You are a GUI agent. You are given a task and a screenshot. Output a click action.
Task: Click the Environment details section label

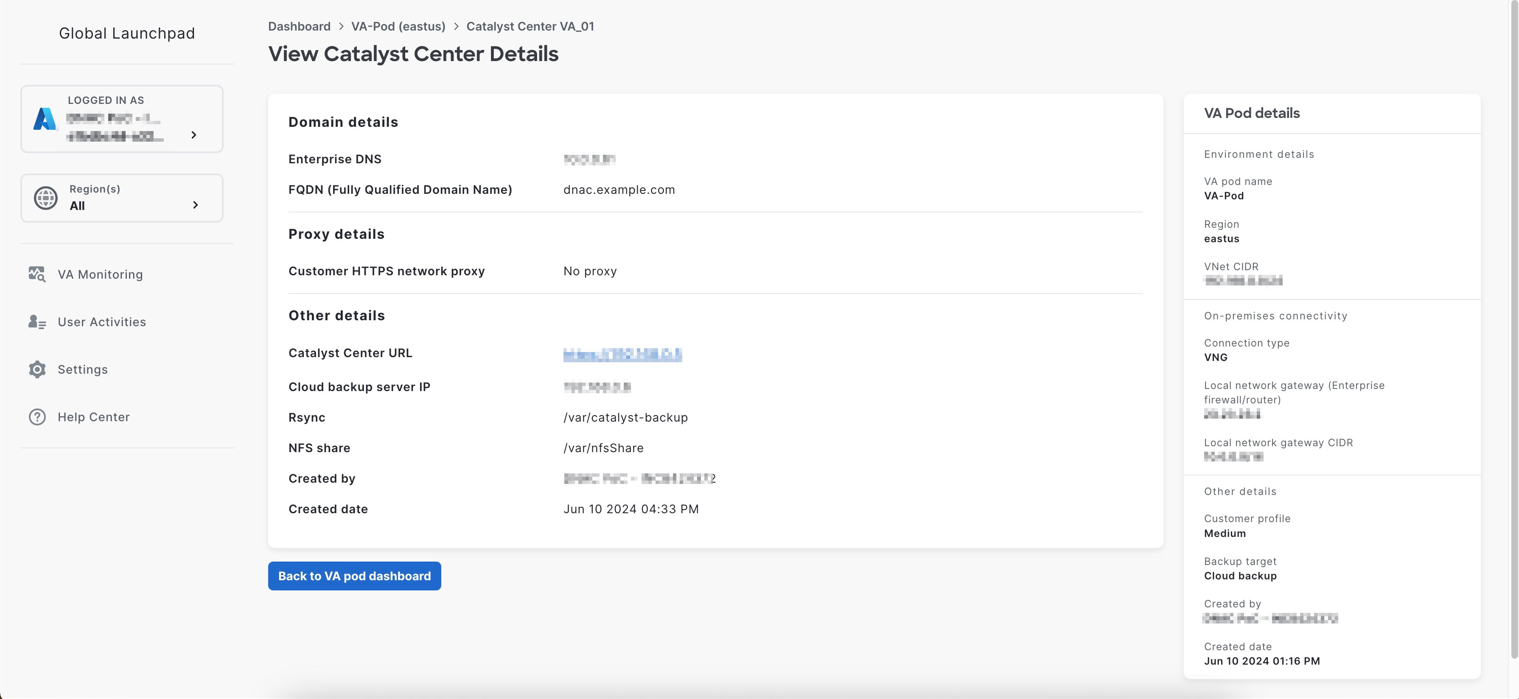(x=1259, y=154)
